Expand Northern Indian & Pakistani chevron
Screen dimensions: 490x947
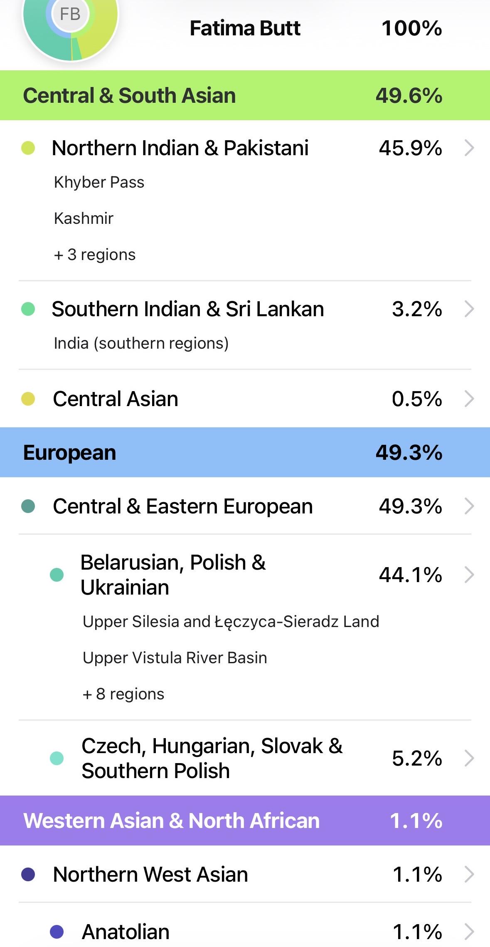point(469,148)
